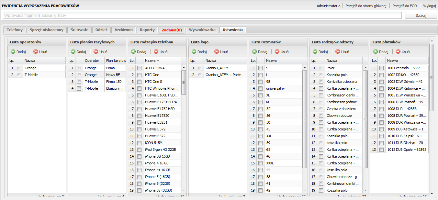Select the Kamizelka ocieplana row
438x200 pixels.
click(x=336, y=82)
